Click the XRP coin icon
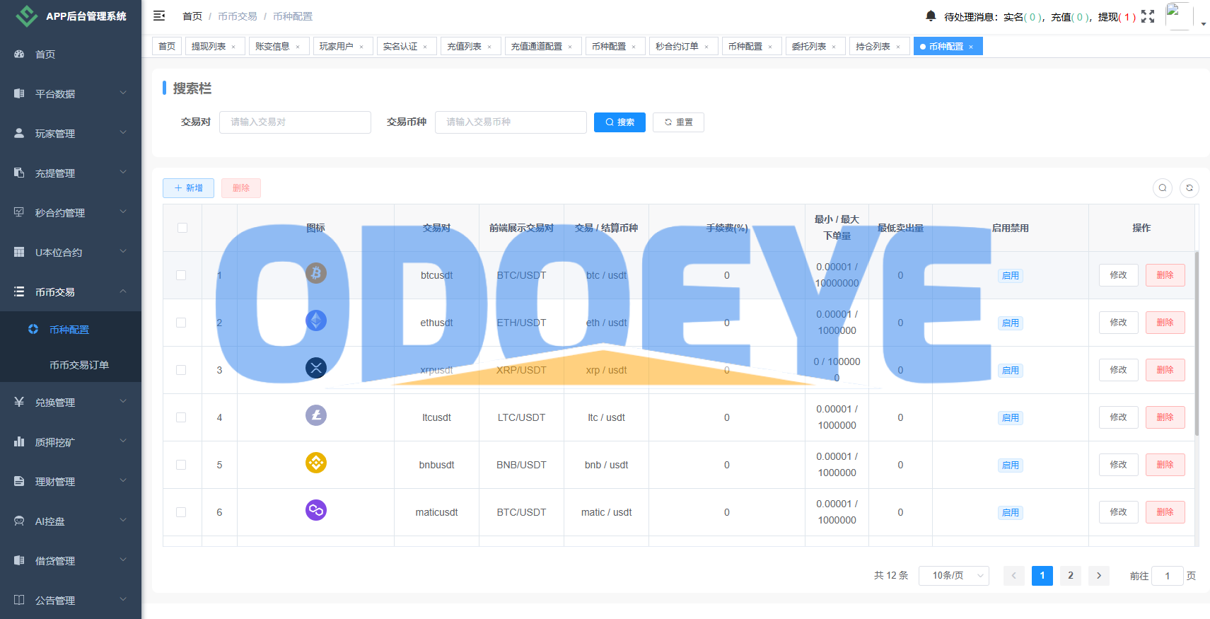 pyautogui.click(x=316, y=368)
